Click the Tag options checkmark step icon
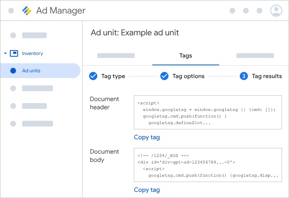This screenshot has width=289, height=198. click(164, 76)
